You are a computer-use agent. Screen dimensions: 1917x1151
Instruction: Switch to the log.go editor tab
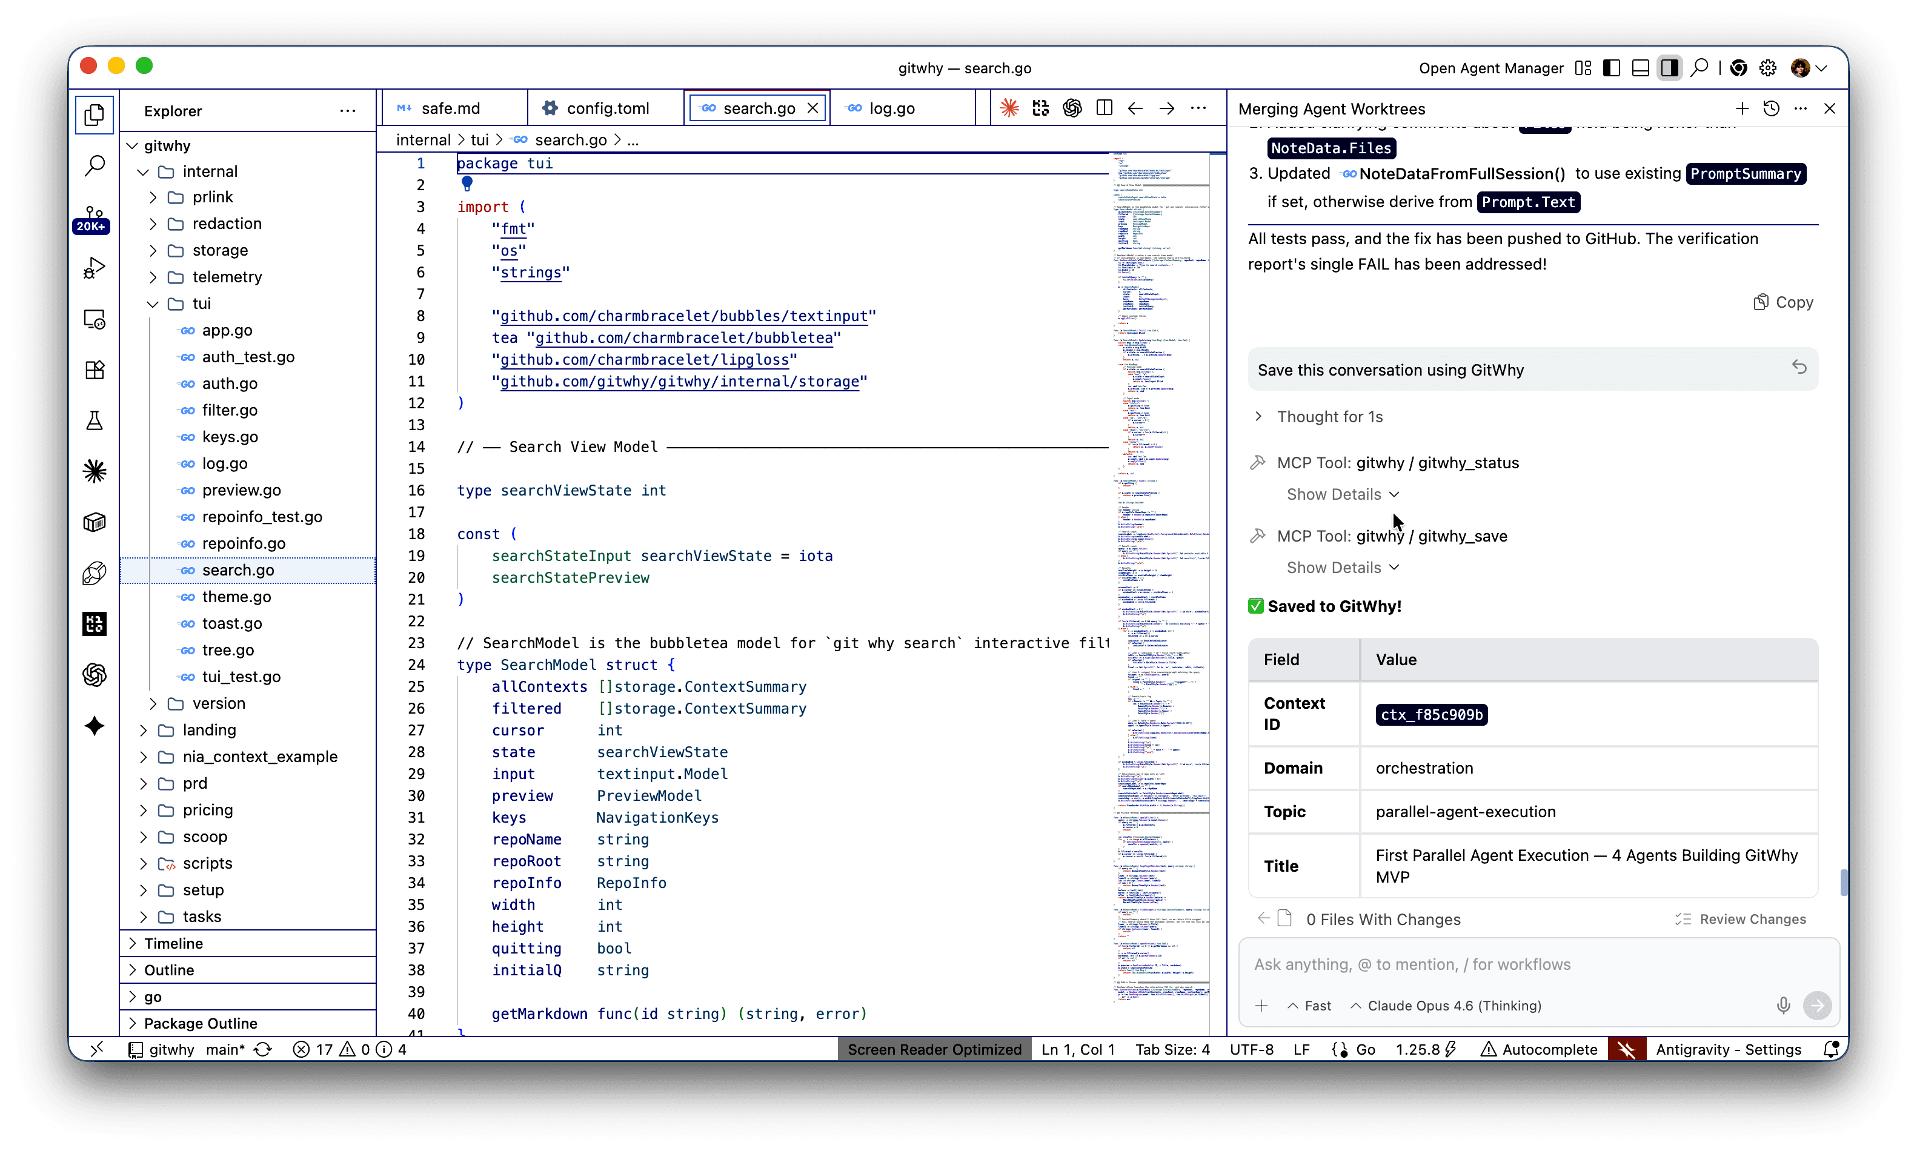pos(892,108)
